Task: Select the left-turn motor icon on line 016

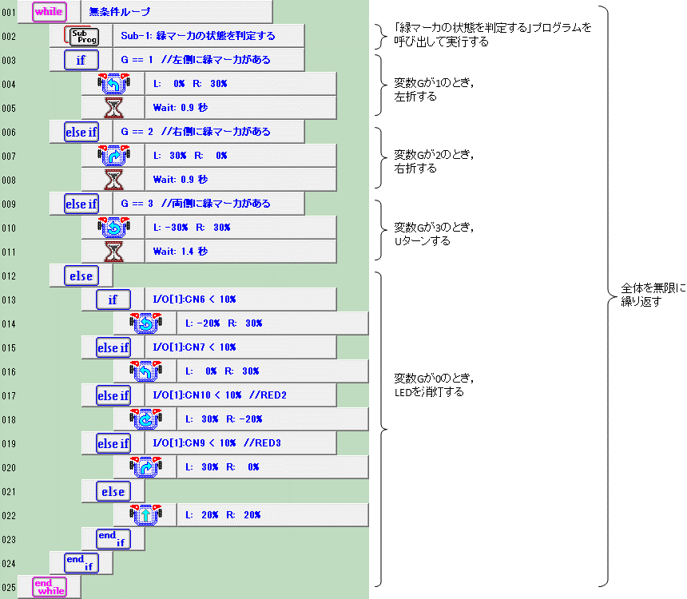Action: 145,371
